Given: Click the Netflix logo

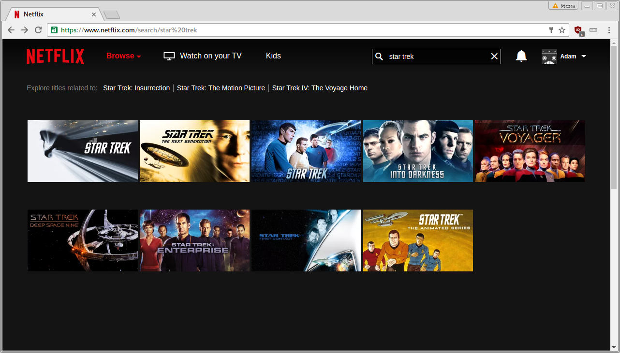Looking at the screenshot, I should [55, 56].
